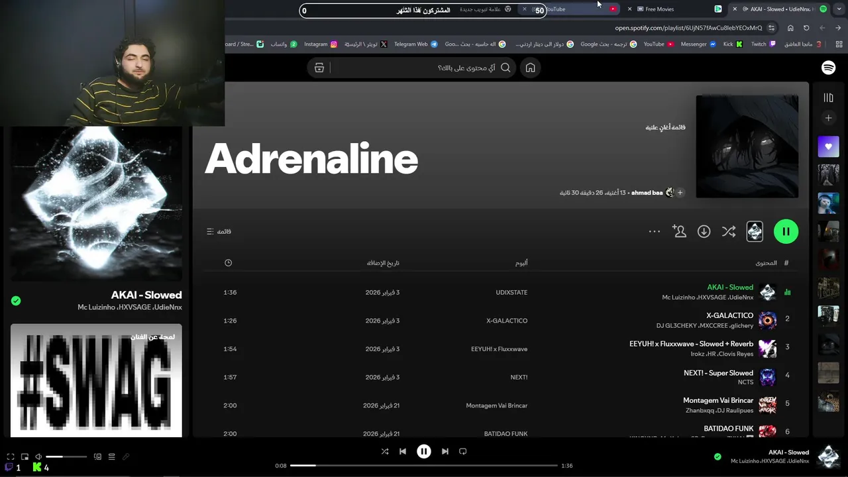Skip to next track
The image size is (848, 477).
click(445, 451)
